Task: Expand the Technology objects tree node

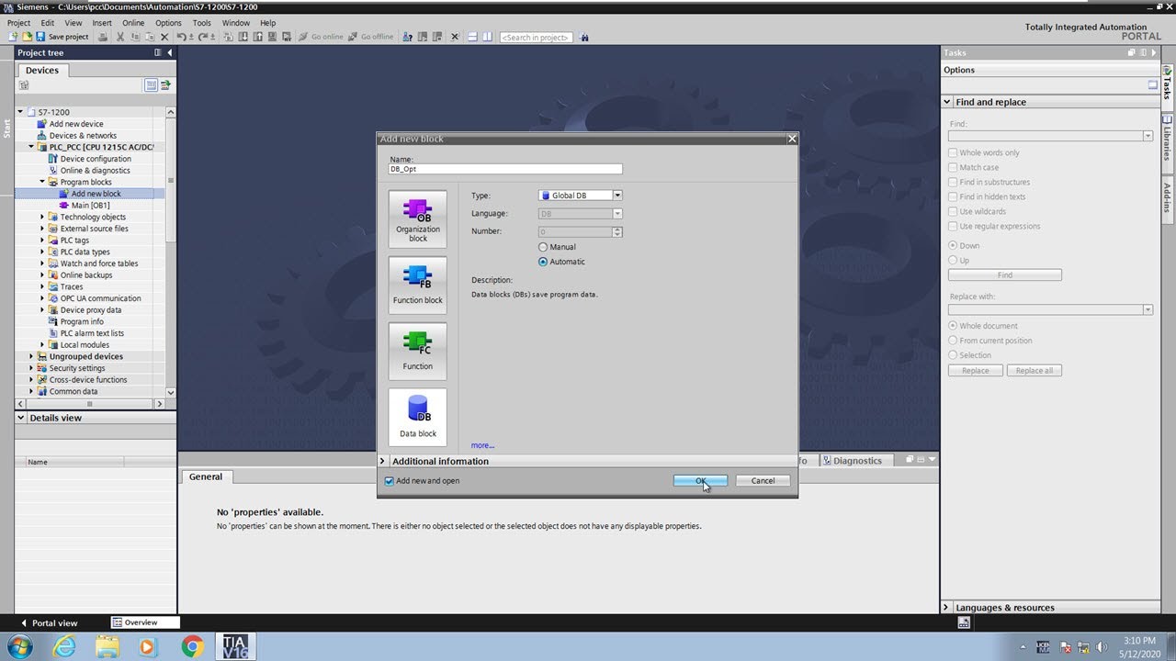Action: [x=42, y=217]
